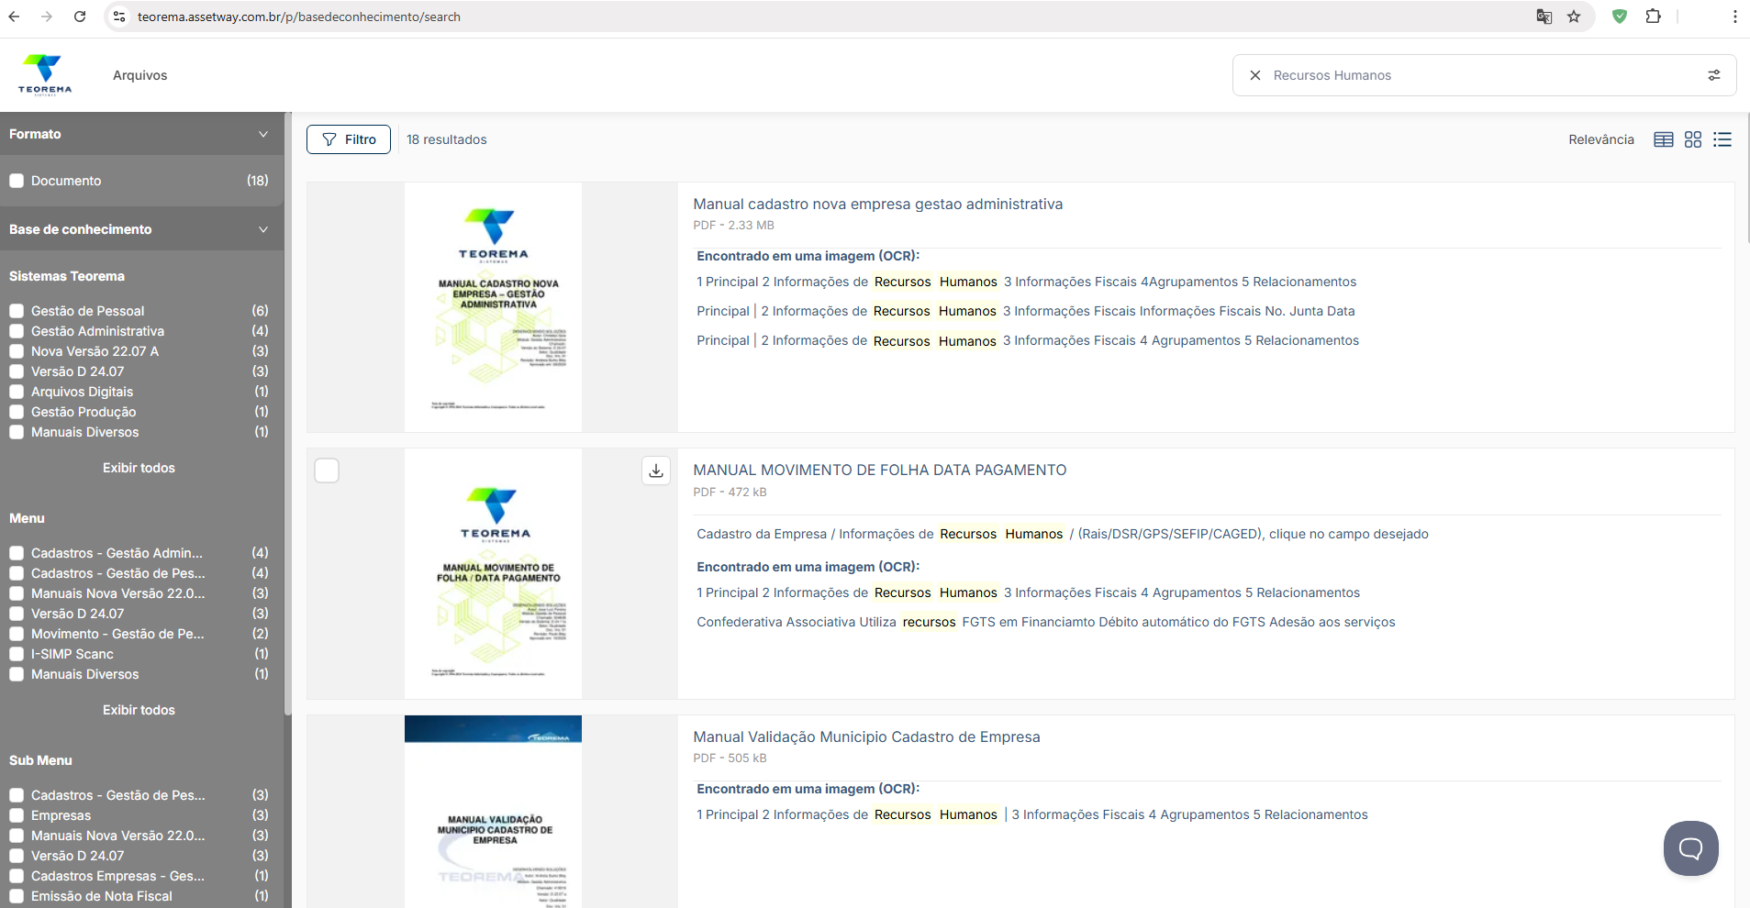Focus the browser address bar URL
1750x908 pixels.
(x=299, y=17)
